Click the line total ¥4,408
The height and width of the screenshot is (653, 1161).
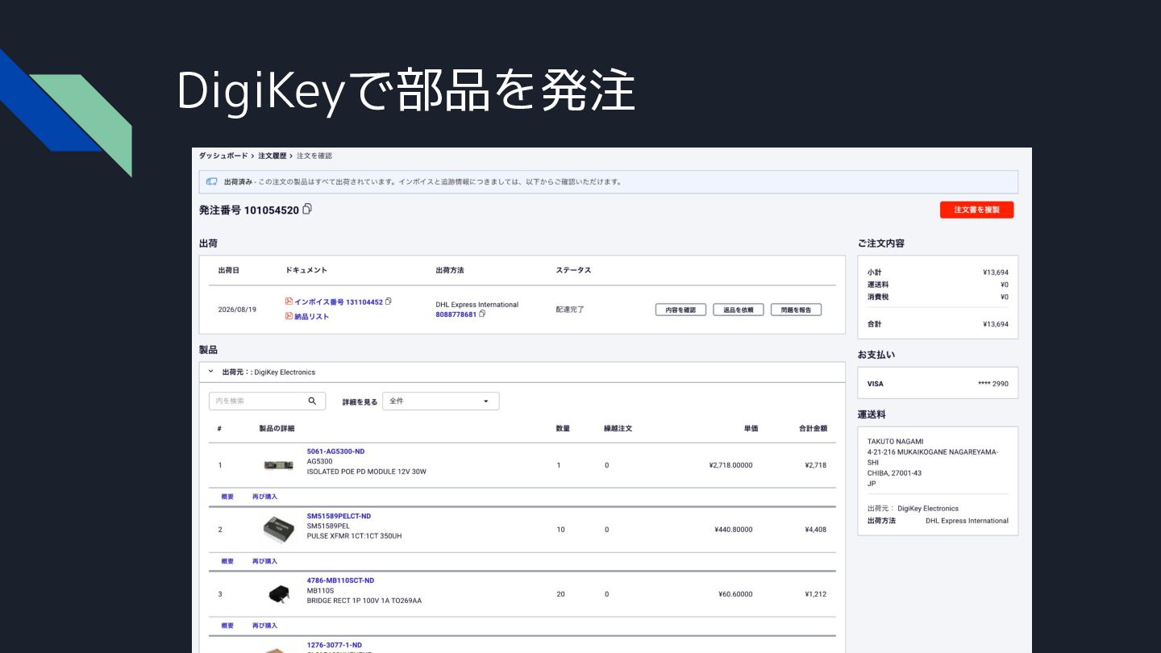[x=815, y=530]
